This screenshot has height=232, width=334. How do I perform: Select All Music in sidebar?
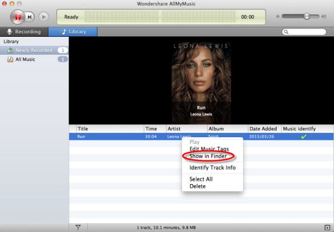tap(34, 59)
